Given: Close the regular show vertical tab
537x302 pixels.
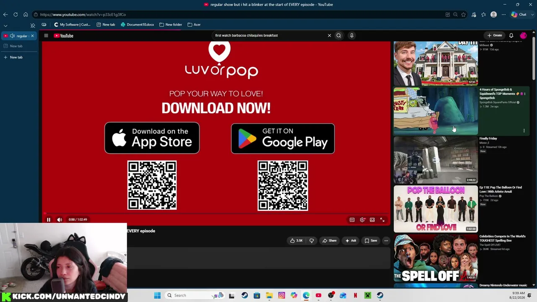Looking at the screenshot, I should click(x=32, y=36).
